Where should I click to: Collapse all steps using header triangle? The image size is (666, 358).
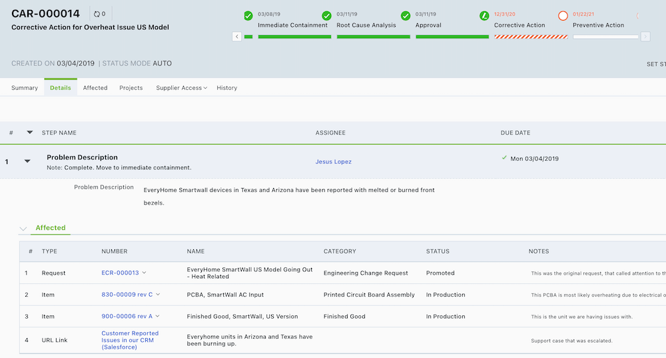click(x=29, y=132)
